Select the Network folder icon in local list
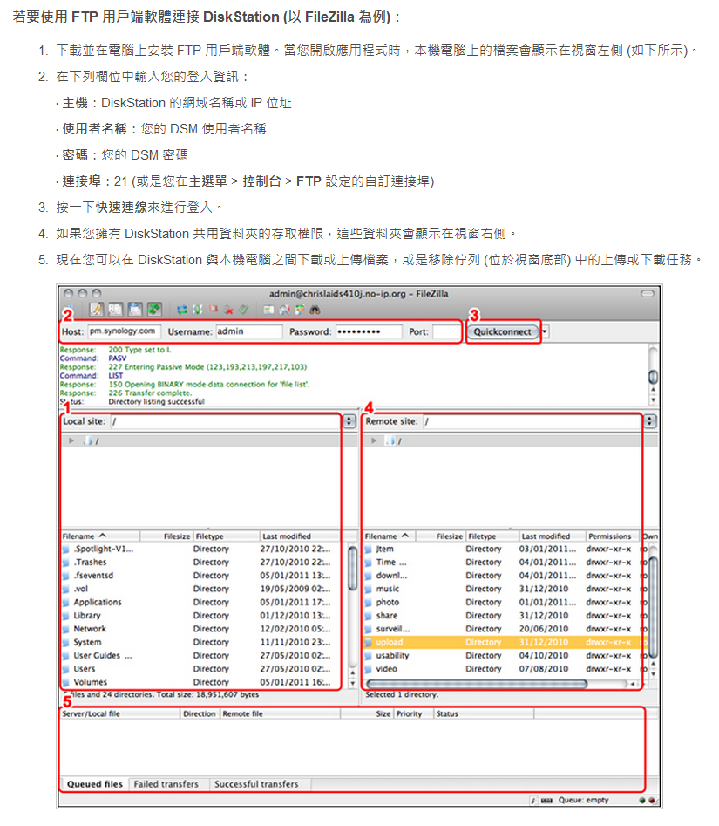719x826 pixels. pyautogui.click(x=65, y=629)
